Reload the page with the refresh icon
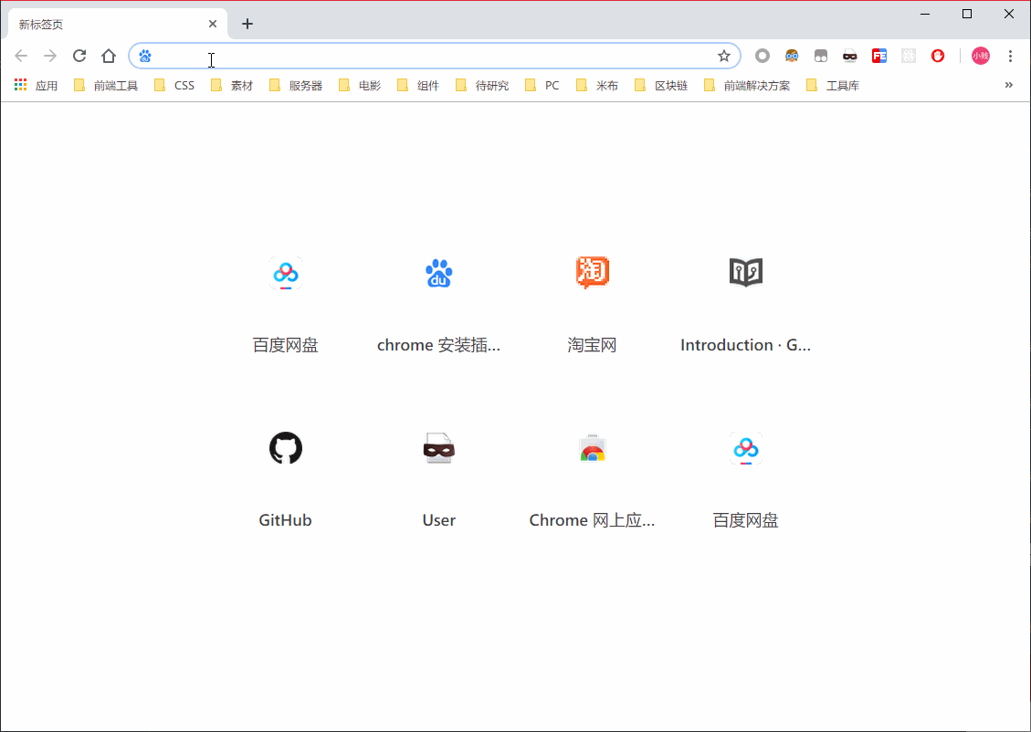The image size is (1031, 732). (x=79, y=56)
